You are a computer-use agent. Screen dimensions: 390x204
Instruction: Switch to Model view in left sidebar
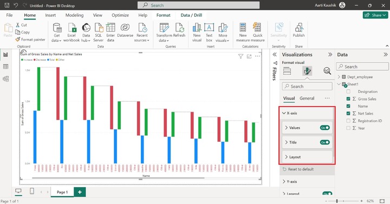click(x=5, y=79)
